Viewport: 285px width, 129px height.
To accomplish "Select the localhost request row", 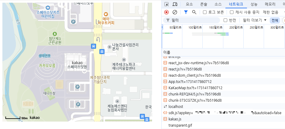I will tap(223, 107).
